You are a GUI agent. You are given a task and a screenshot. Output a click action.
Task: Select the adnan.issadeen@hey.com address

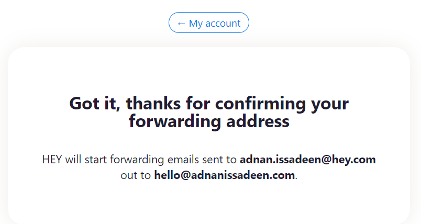point(307,160)
